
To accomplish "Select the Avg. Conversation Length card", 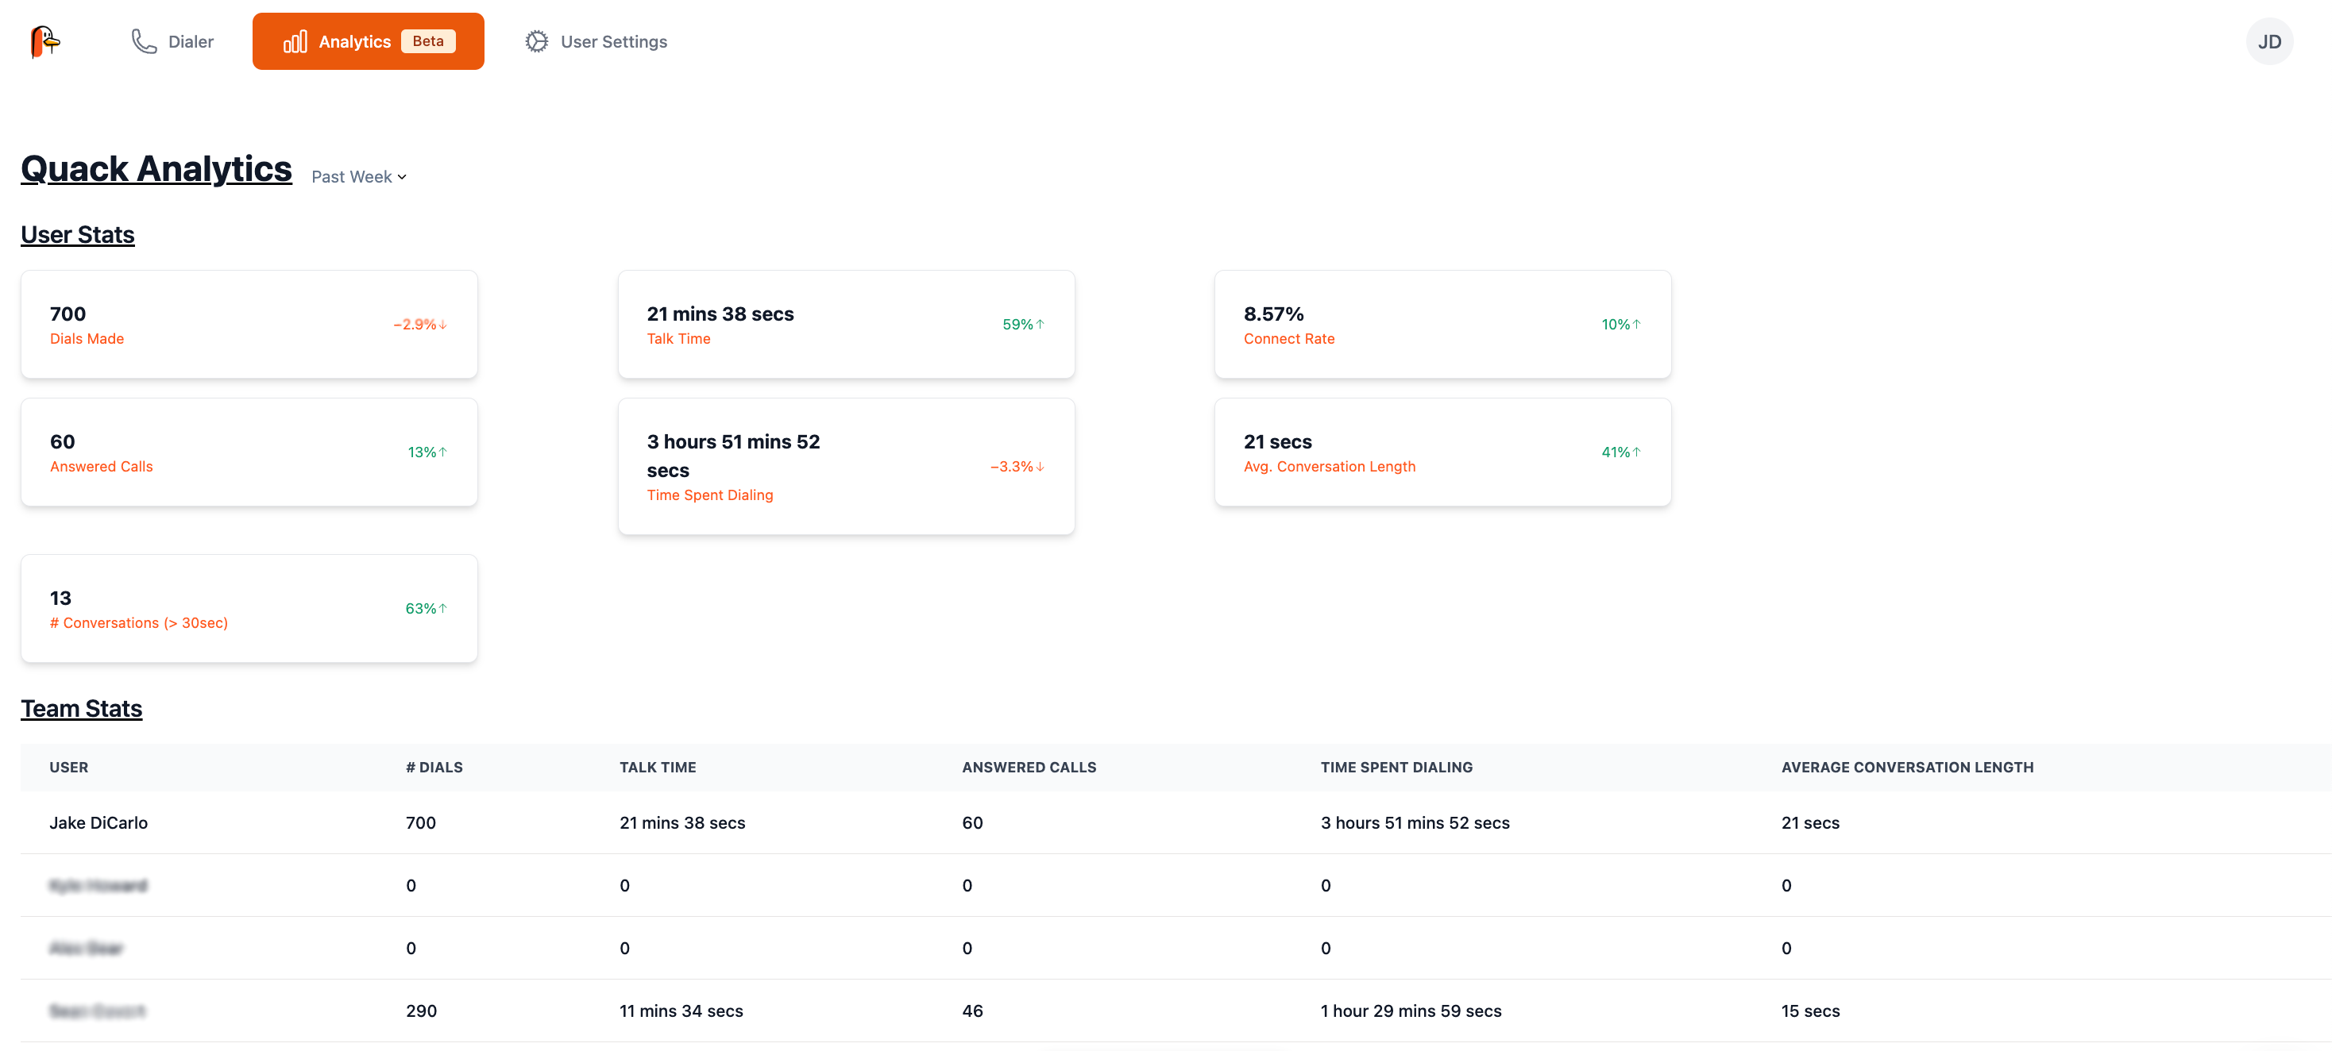I will tap(1442, 452).
